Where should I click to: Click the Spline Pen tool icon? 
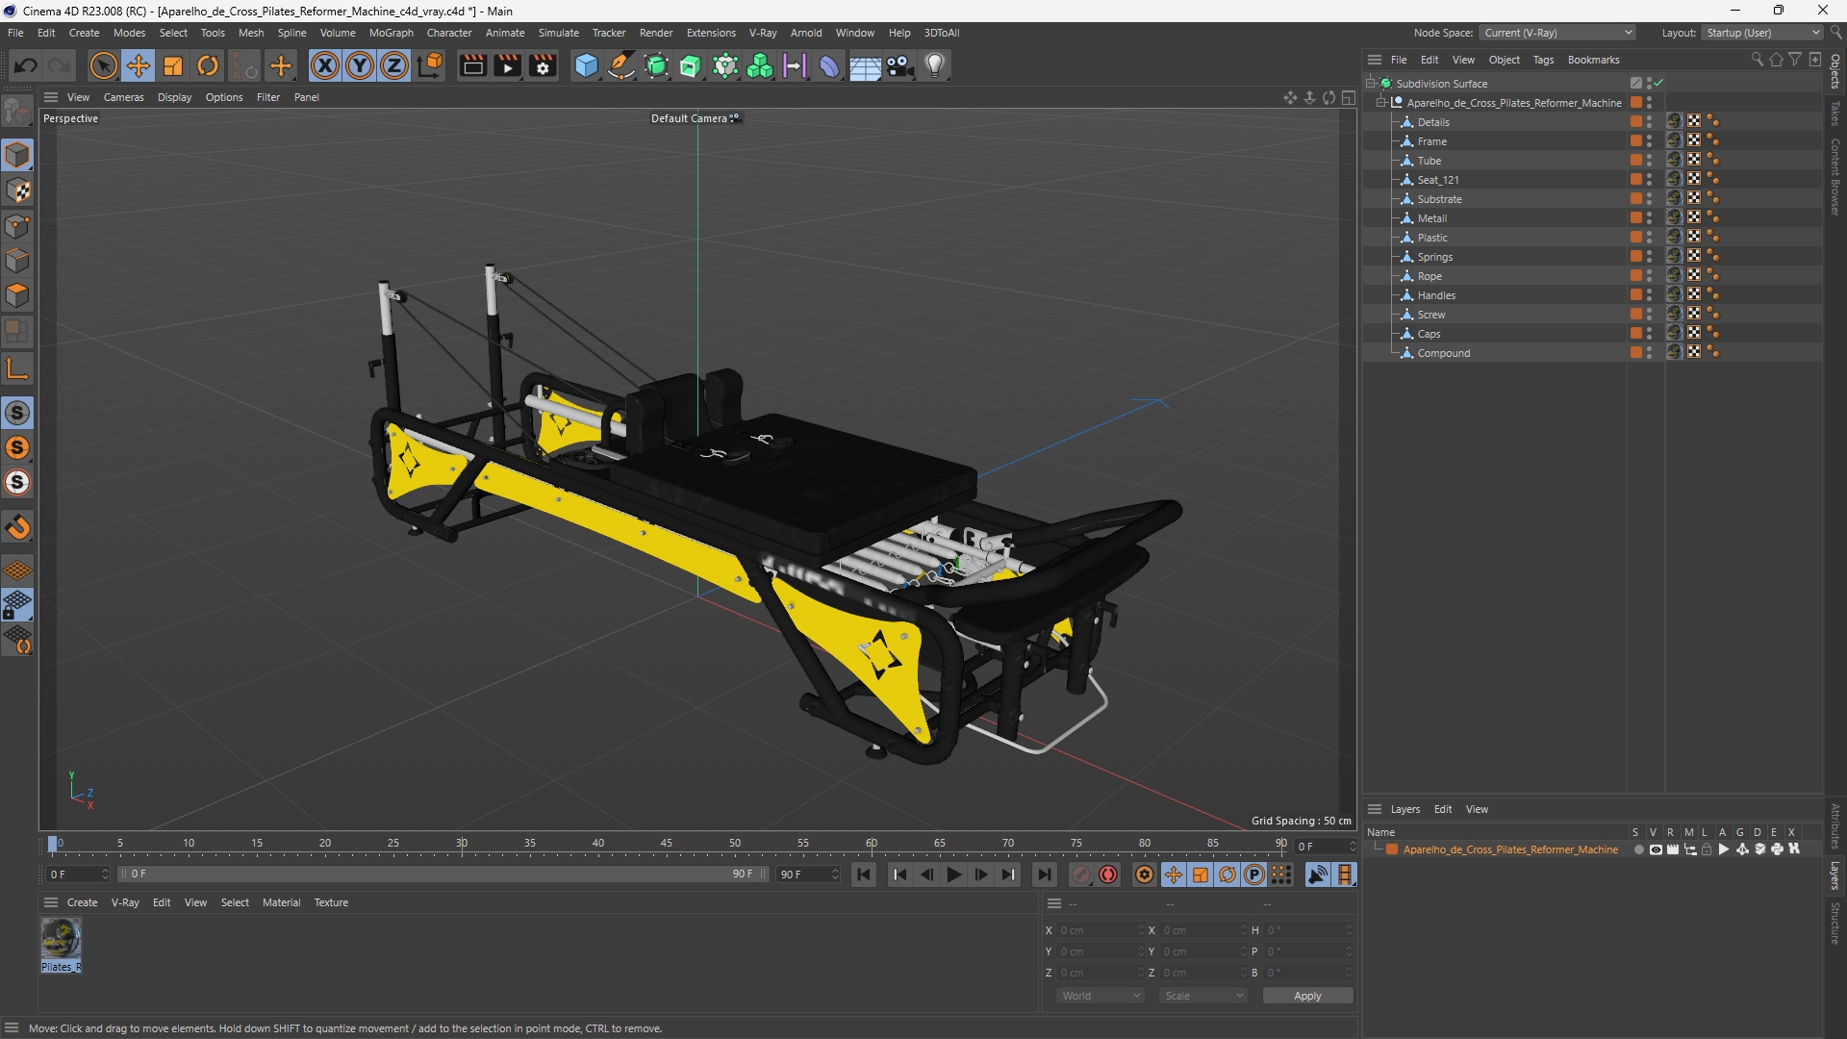click(621, 66)
